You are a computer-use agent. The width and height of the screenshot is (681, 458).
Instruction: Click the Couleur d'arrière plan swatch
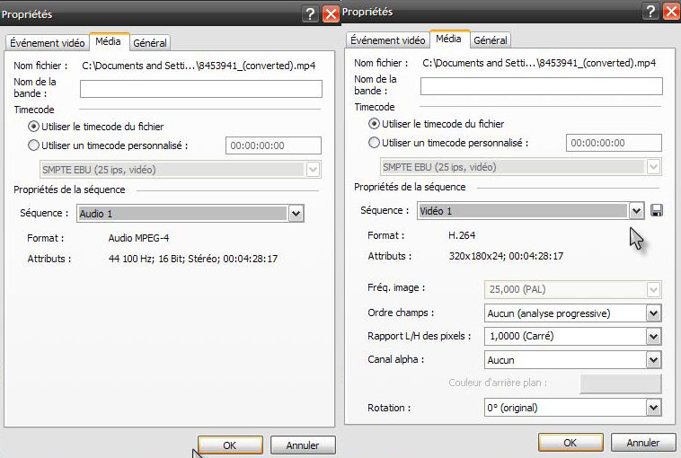pyautogui.click(x=621, y=383)
